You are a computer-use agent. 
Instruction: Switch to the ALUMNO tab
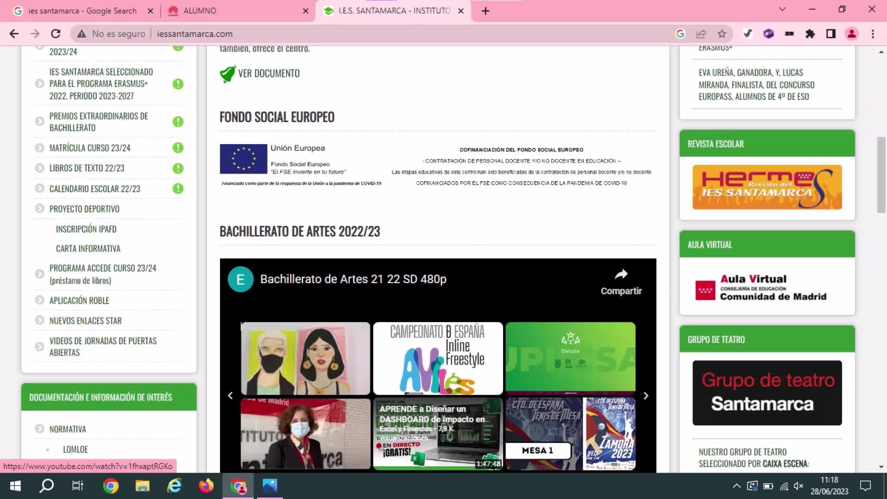[200, 11]
